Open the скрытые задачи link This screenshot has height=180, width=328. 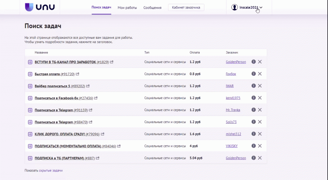[51, 171]
